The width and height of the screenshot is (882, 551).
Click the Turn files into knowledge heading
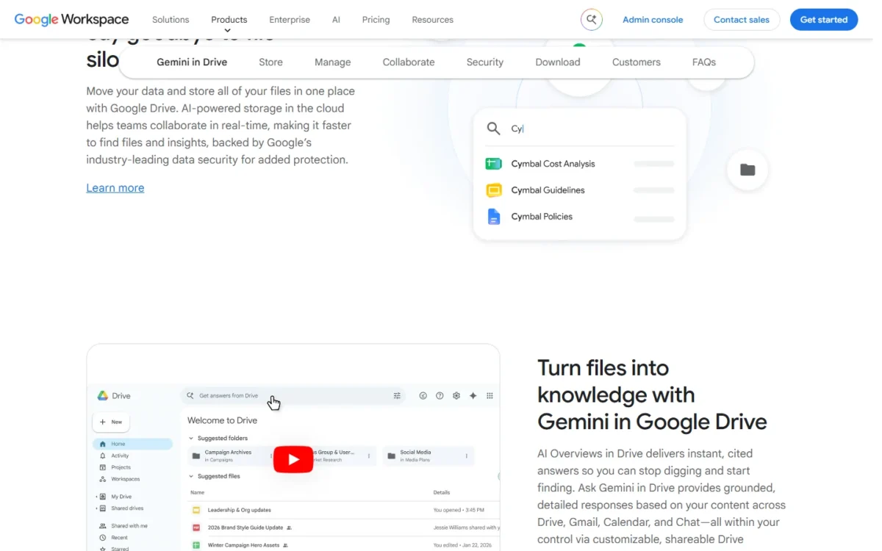click(652, 395)
